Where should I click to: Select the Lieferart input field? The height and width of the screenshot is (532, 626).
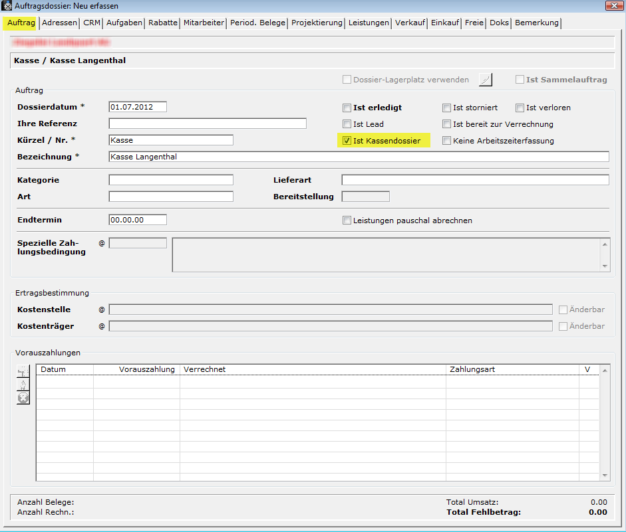coord(475,180)
